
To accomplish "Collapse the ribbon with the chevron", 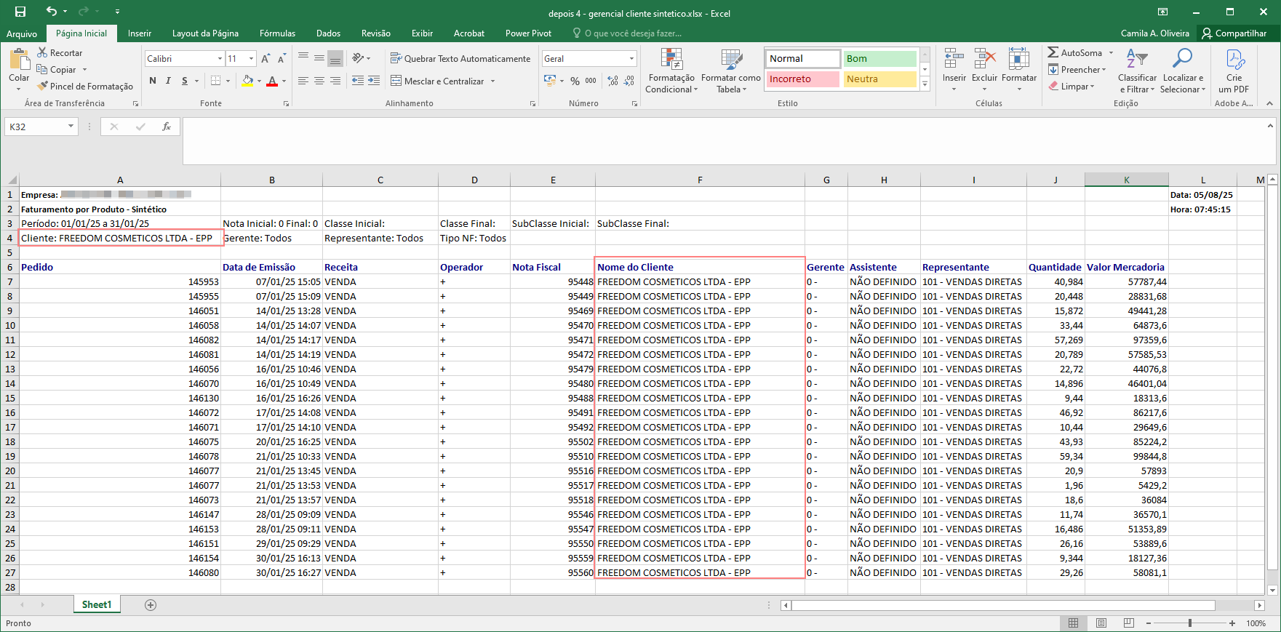I will click(x=1269, y=103).
